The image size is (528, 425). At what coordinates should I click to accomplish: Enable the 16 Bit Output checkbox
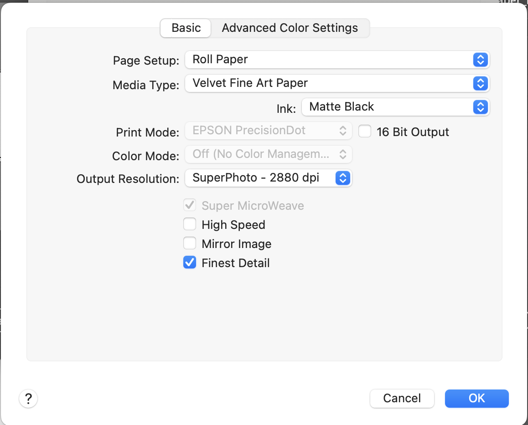coord(365,132)
